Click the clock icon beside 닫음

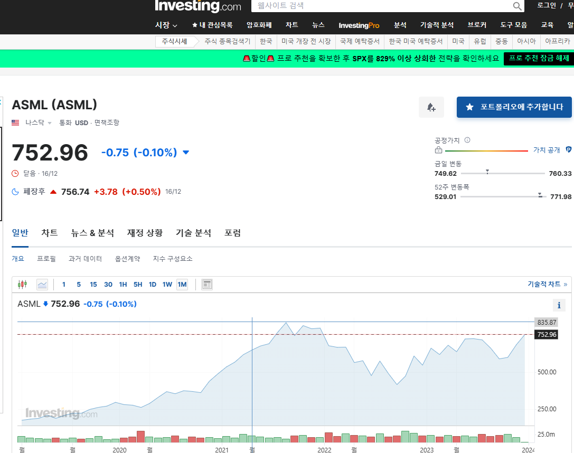coord(15,174)
